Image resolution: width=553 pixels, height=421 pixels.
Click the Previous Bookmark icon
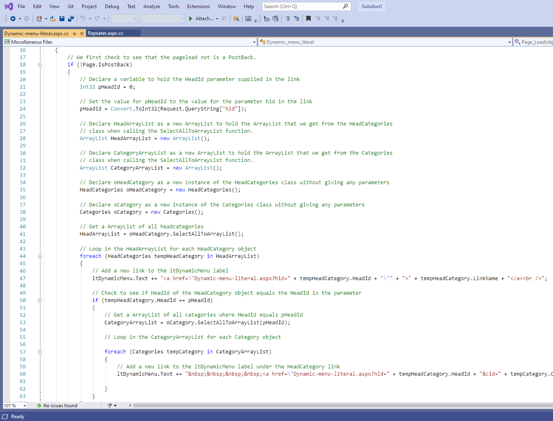click(x=318, y=19)
